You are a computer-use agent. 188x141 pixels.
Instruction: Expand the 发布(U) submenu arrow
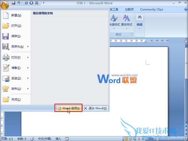[x=28, y=89]
